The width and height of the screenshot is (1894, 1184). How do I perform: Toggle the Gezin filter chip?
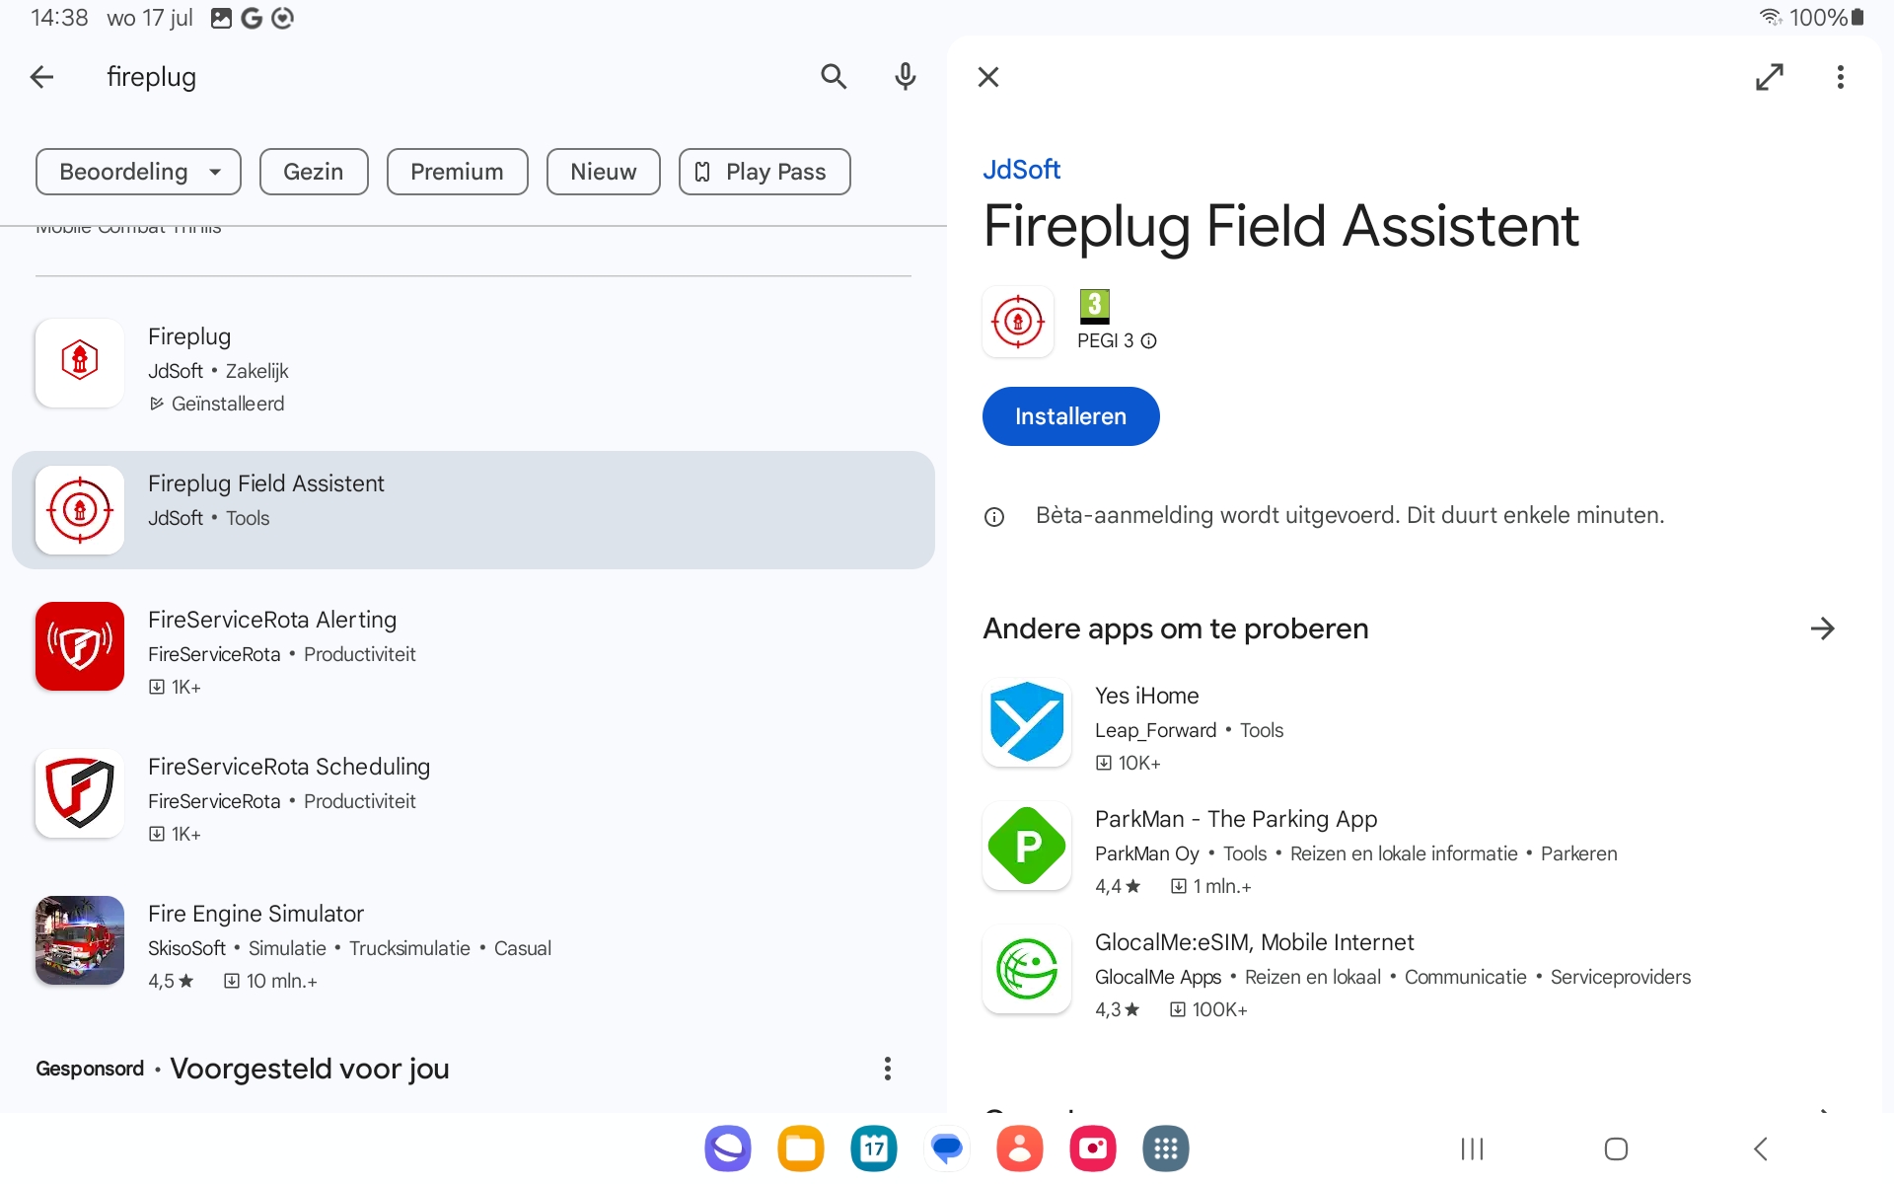click(x=313, y=172)
